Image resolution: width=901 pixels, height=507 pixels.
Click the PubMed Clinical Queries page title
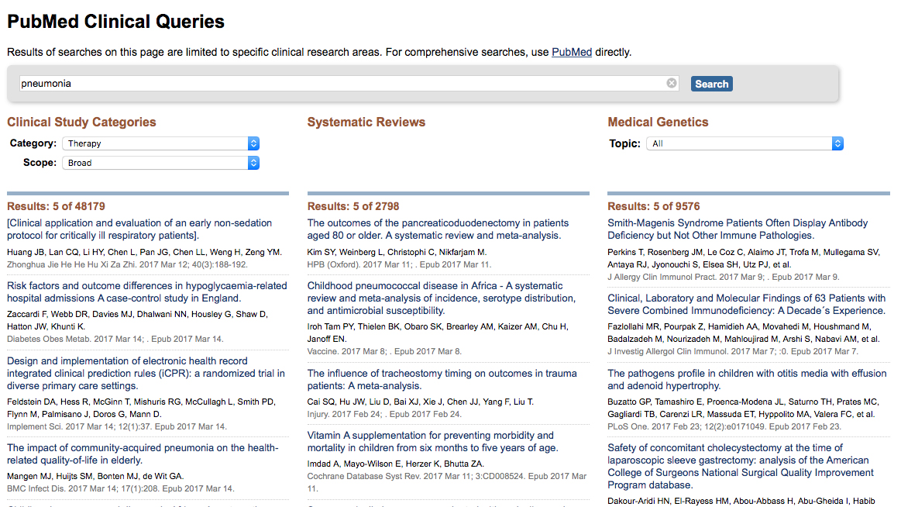(116, 22)
